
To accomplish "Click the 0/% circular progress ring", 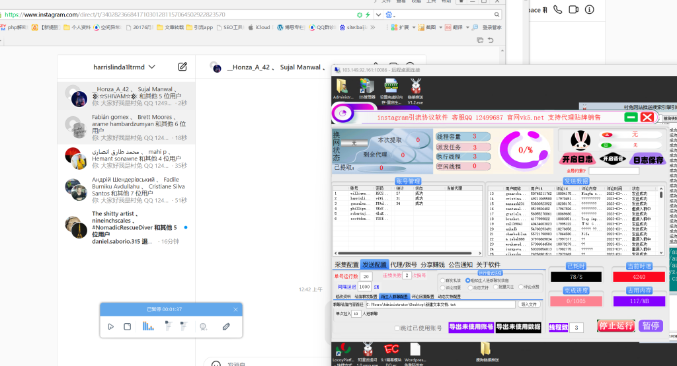I will [524, 150].
